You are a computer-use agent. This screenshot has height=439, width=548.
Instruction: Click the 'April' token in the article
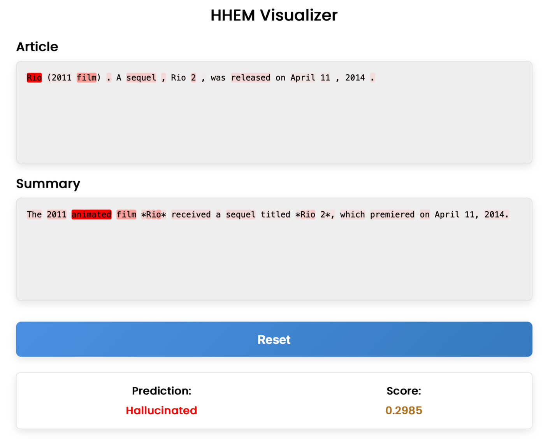[303, 77]
